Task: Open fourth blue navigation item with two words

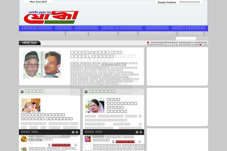Action: point(122,28)
